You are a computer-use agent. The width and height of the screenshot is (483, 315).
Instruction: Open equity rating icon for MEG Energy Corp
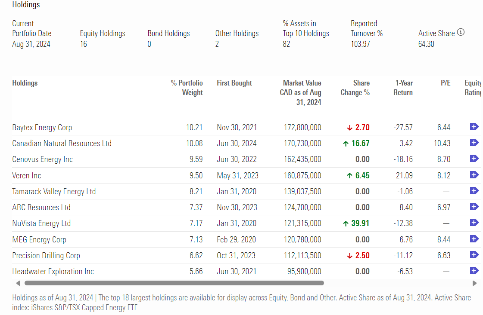tap(474, 239)
